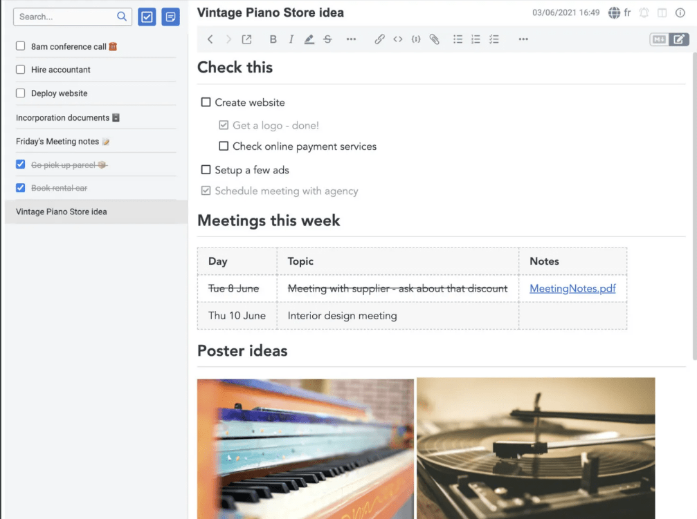Screen dimensions: 697x519
Task: Open the spell check language fr selector
Action: pyautogui.click(x=619, y=13)
